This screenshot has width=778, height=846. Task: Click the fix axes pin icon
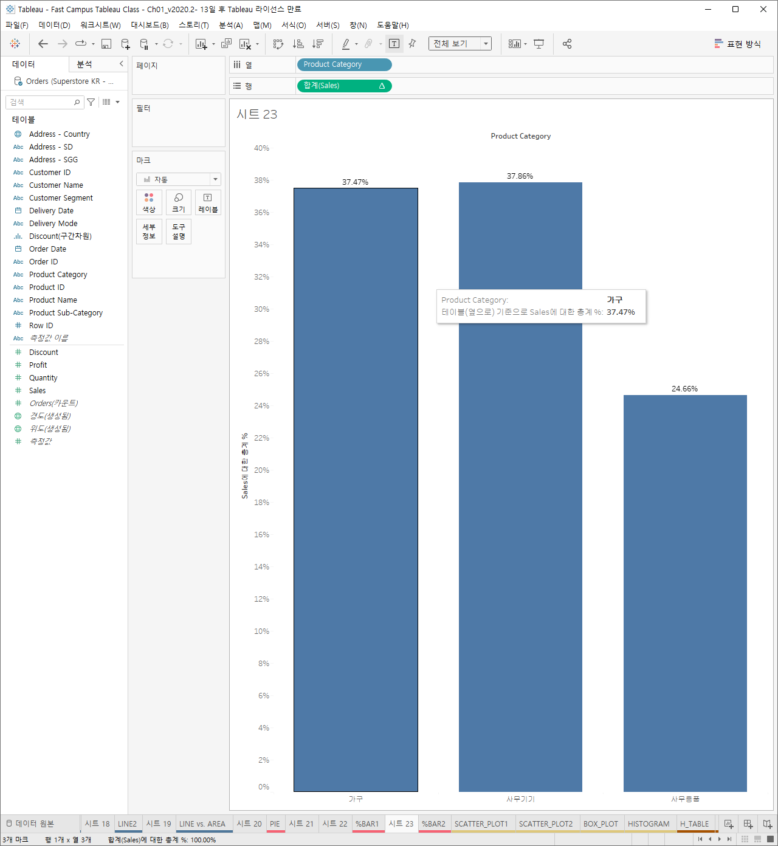413,44
